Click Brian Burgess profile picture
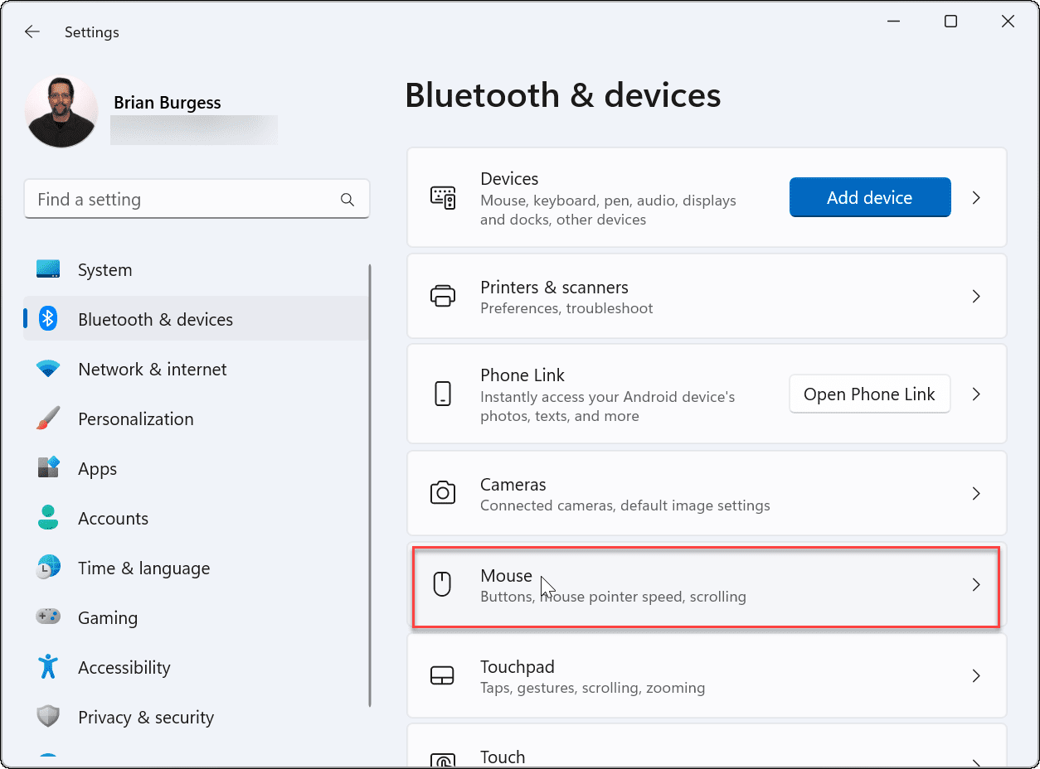1040x769 pixels. (61, 110)
